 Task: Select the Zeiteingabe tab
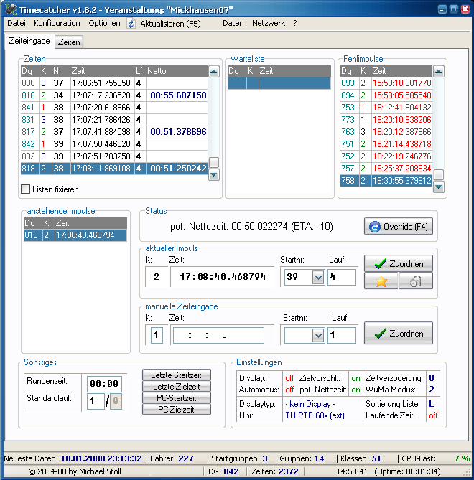pos(29,41)
